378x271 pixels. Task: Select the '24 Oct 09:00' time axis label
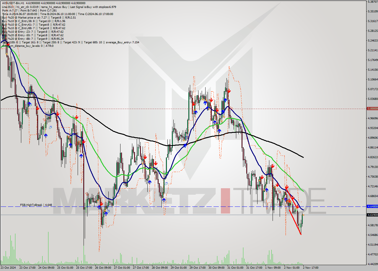46,268
